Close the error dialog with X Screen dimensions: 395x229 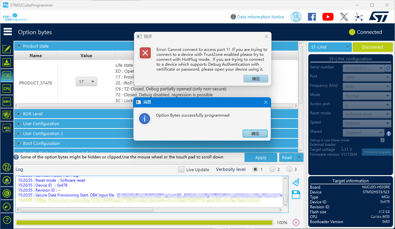click(x=267, y=36)
